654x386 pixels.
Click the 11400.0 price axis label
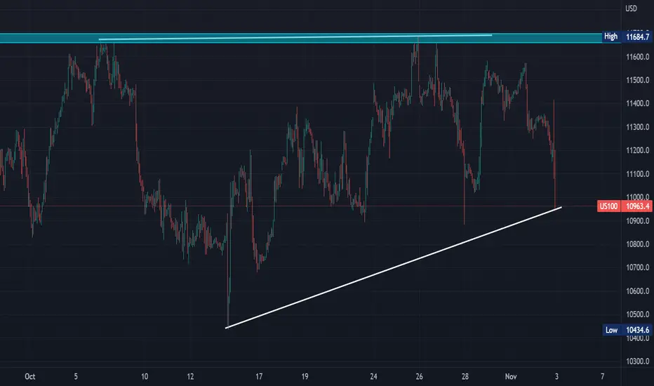point(638,103)
